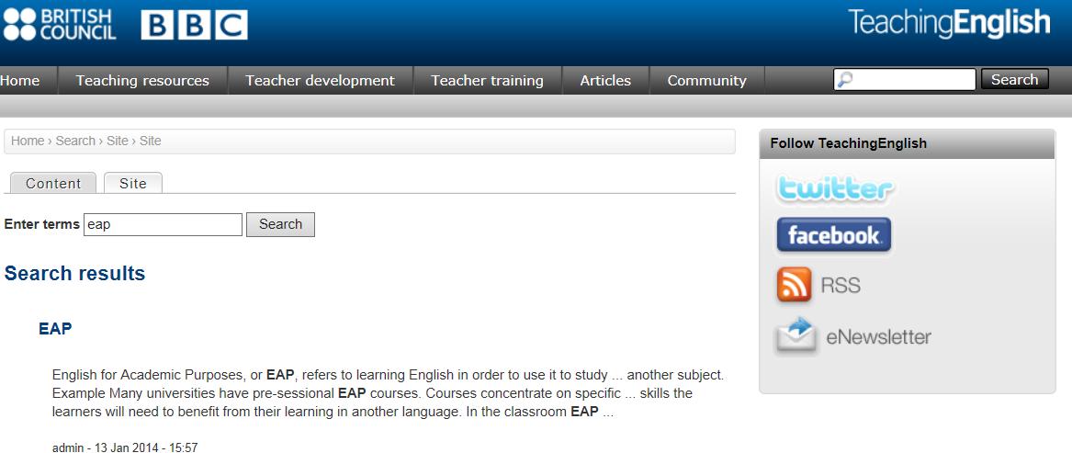Open the Facebook page icon

pos(833,235)
